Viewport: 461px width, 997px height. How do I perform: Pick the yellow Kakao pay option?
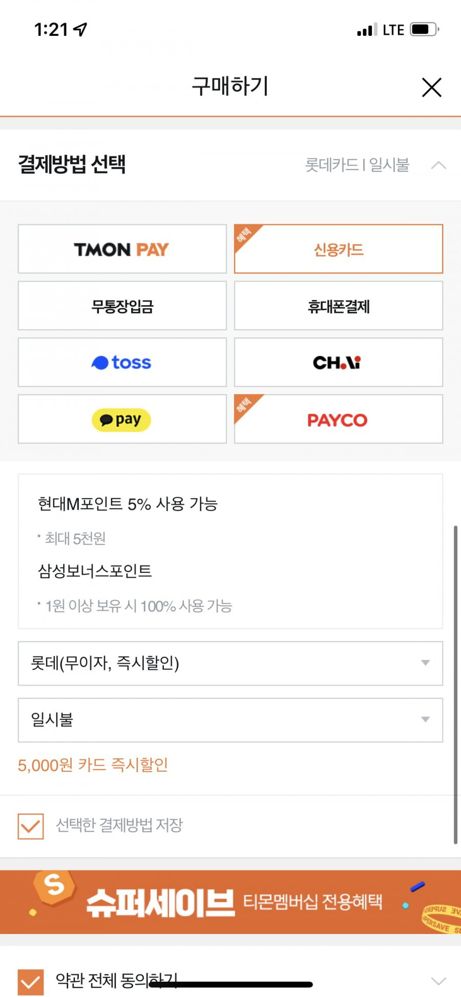point(122,419)
